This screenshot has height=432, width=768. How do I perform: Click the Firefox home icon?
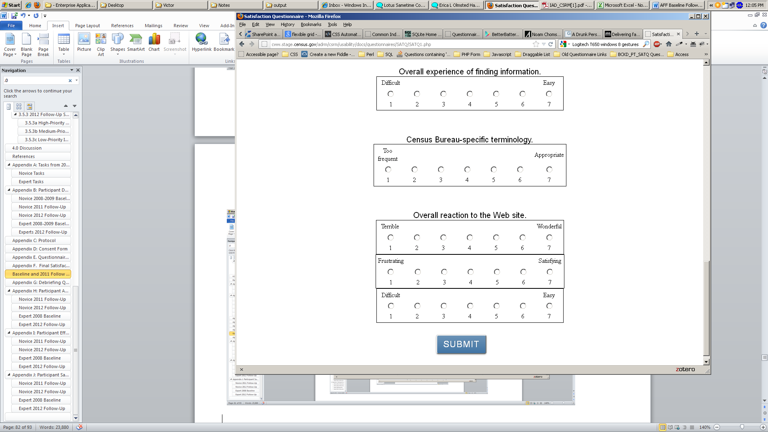pyautogui.click(x=669, y=44)
